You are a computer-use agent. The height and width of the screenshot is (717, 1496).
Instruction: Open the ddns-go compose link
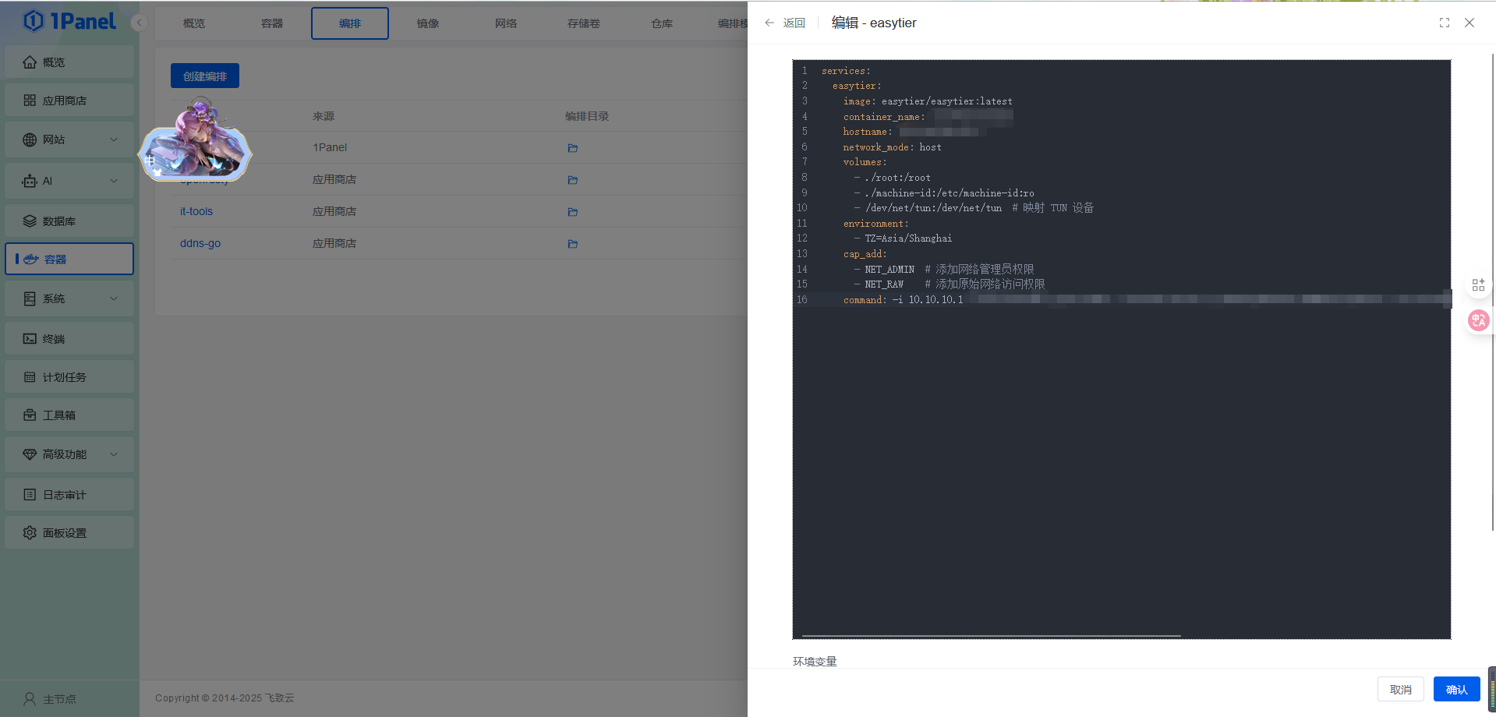coord(200,243)
